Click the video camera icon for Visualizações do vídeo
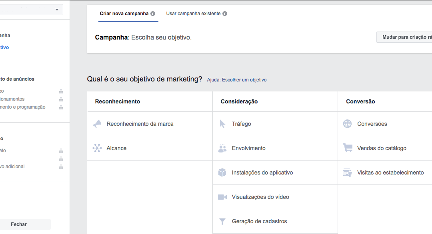This screenshot has width=432, height=234. point(222,197)
